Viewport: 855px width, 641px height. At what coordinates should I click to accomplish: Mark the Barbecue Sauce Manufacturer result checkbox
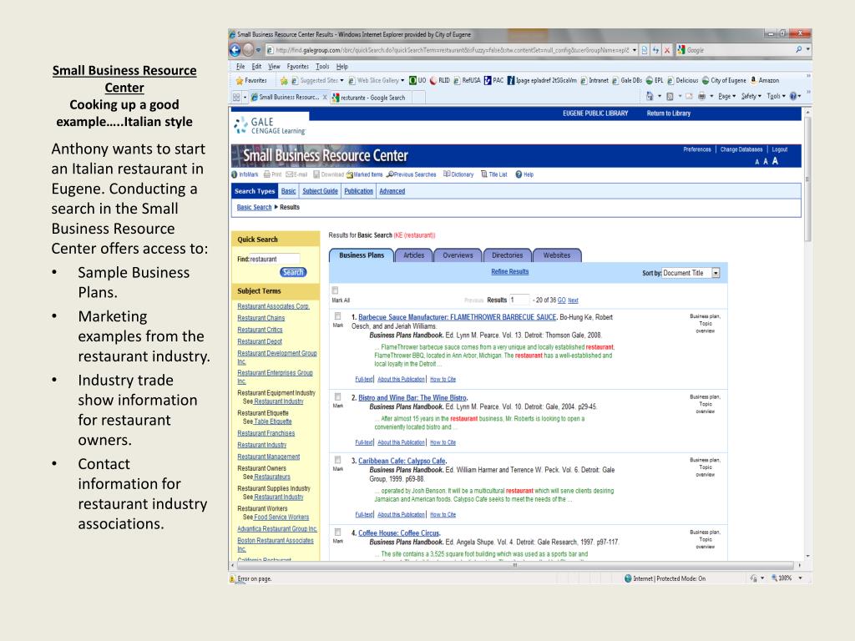coord(338,316)
